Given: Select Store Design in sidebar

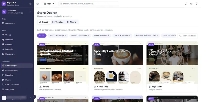Looking at the screenshot, I should click(17, 66).
